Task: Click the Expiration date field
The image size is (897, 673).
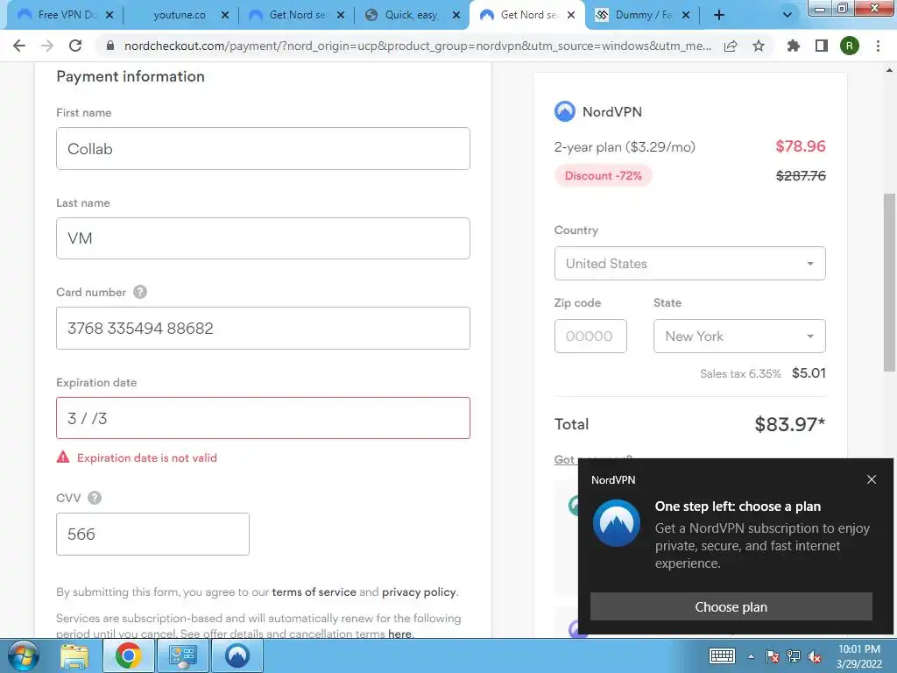Action: [263, 418]
